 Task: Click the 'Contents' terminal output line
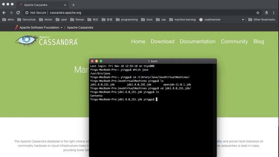(96, 96)
